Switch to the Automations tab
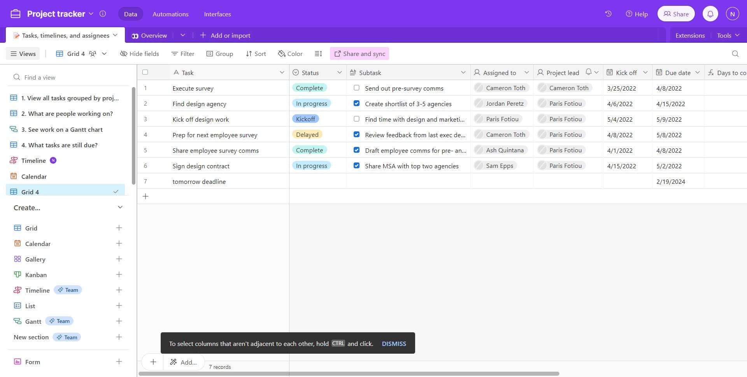747x377 pixels. click(x=170, y=14)
